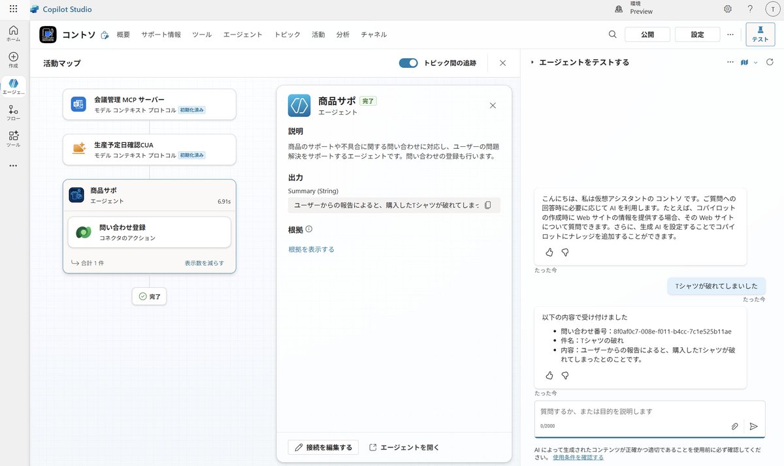The width and height of the screenshot is (784, 466).
Task: Show more sidebar items via ellipsis
Action: [x=13, y=166]
